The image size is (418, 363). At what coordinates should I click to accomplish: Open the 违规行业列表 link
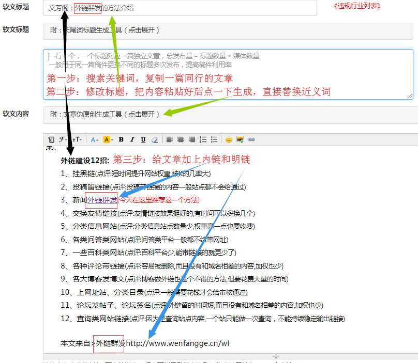click(x=357, y=6)
